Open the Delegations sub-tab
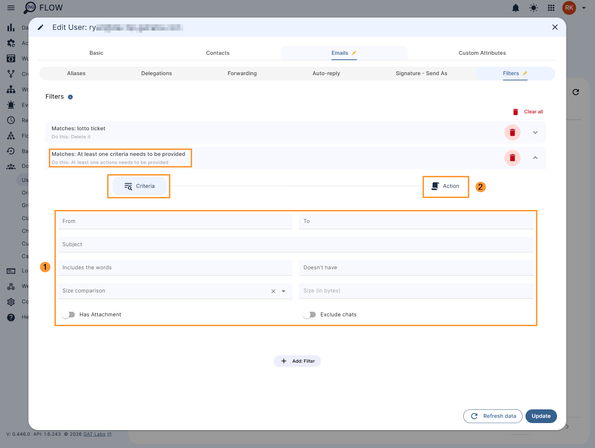This screenshot has height=448, width=595. click(157, 73)
